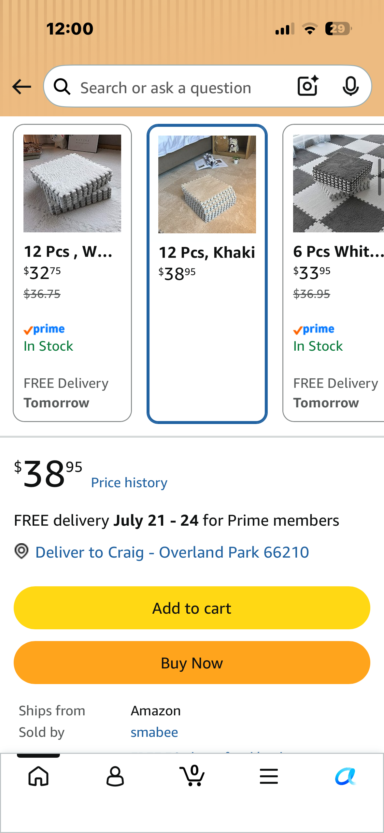Open the hamburger menu icon
This screenshot has width=384, height=833.
click(x=269, y=776)
